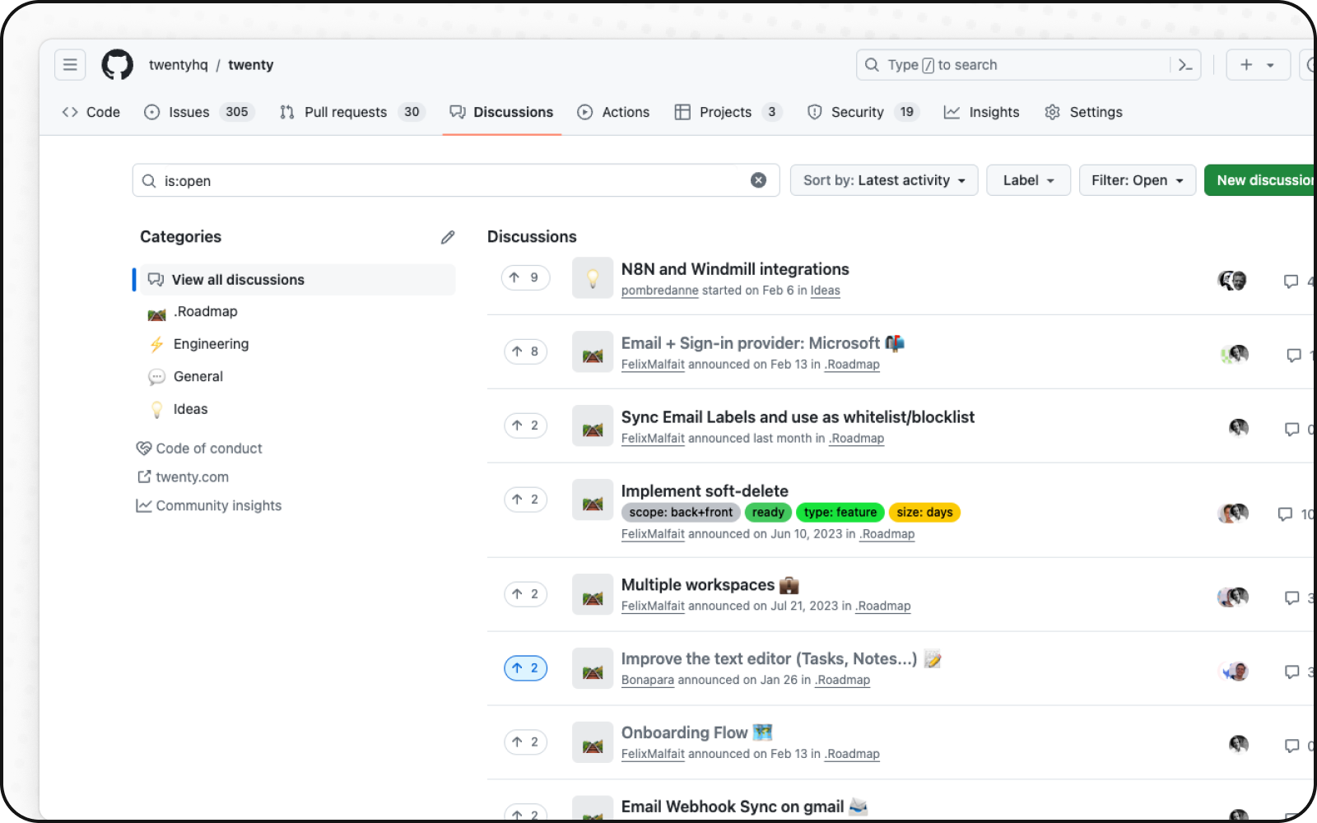Remove upvote from Improve the text editor
The height and width of the screenshot is (823, 1317).
(x=525, y=668)
